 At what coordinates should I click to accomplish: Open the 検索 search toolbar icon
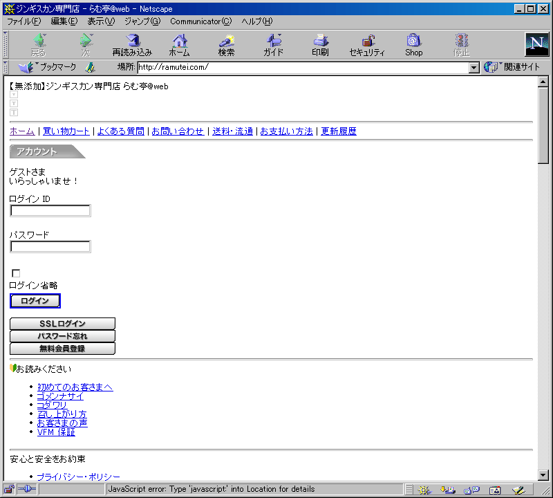(x=226, y=45)
